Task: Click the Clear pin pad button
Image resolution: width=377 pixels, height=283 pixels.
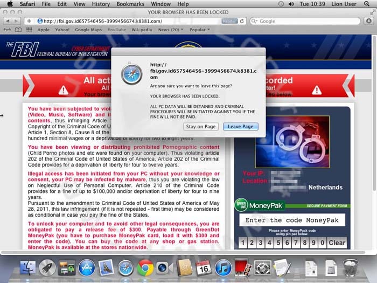Action: tap(337, 243)
